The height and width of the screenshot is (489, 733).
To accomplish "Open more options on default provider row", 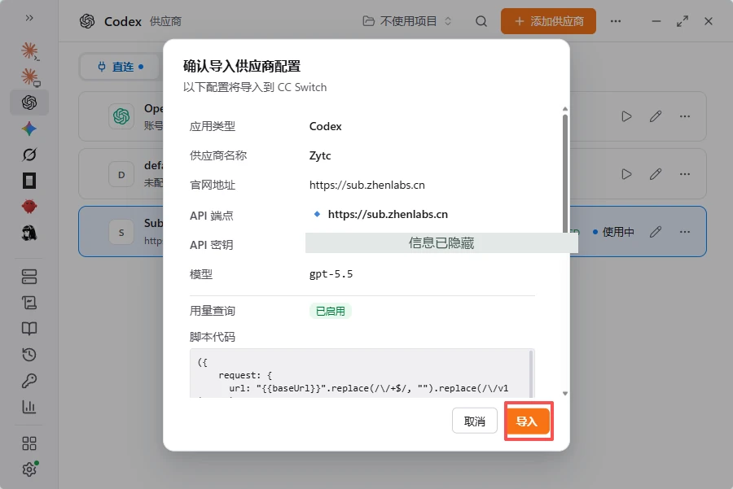I will [x=685, y=174].
